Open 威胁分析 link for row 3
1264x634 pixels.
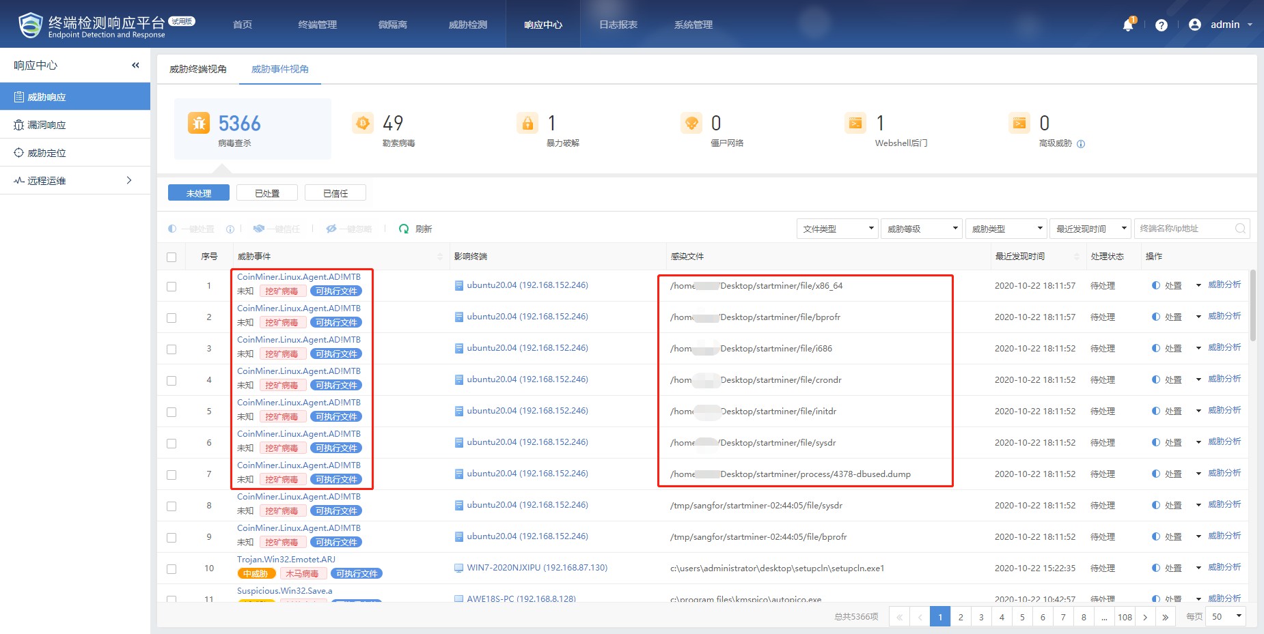(1224, 347)
